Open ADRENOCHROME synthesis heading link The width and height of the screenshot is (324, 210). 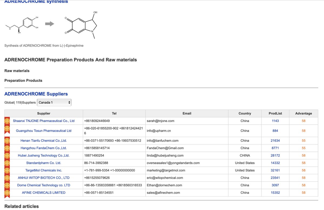36,2
